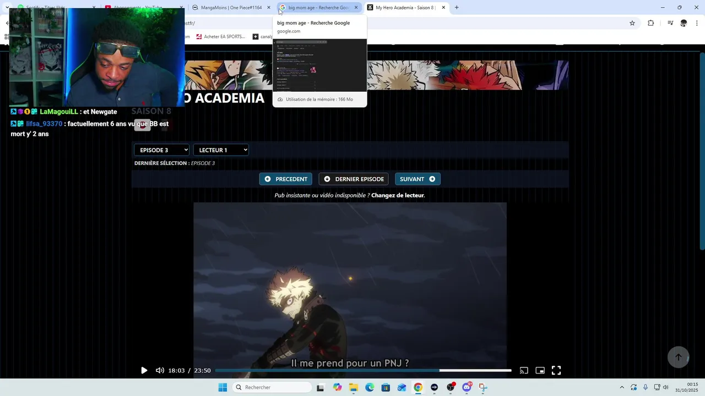Open Discord from the taskbar

(467, 388)
